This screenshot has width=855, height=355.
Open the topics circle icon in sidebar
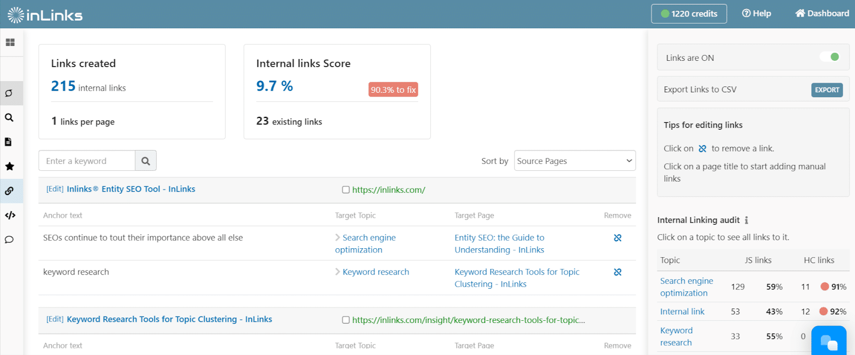click(x=9, y=93)
